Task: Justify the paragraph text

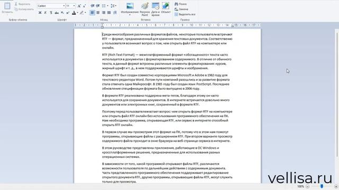Action: click(109, 13)
